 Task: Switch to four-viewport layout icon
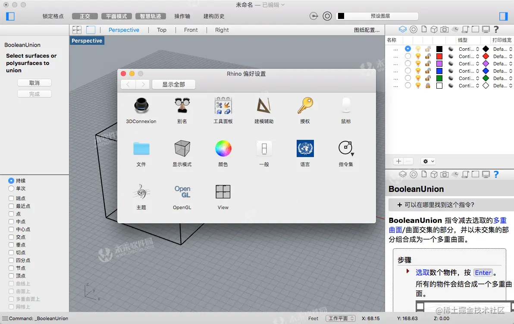77,30
